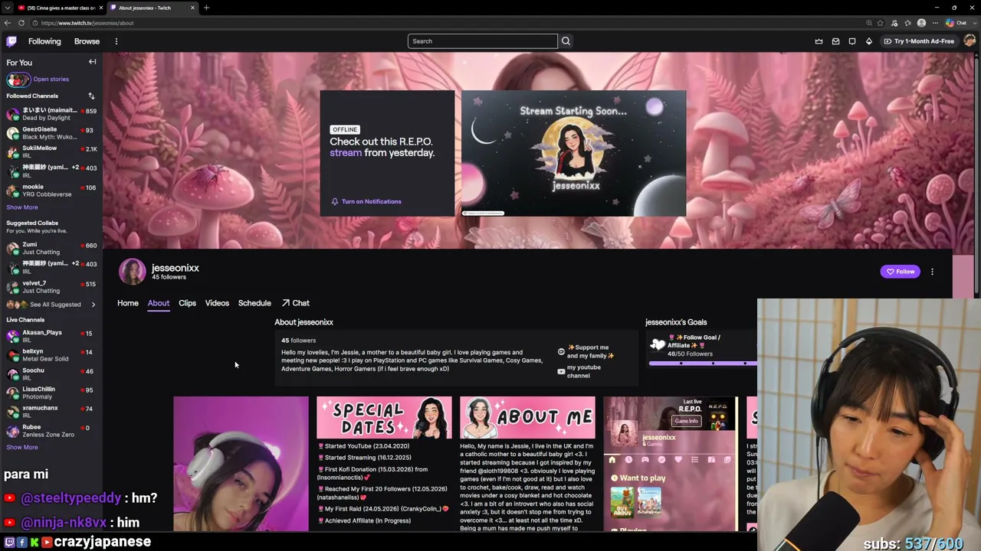Open the Get Bits icon
The image size is (981, 551).
click(869, 41)
